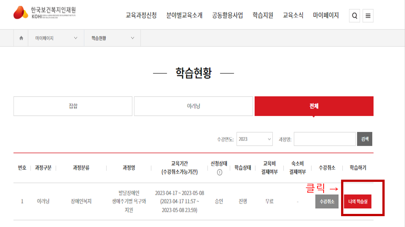Click the 장애인복지 category cell
405x227 pixels.
[81, 201]
